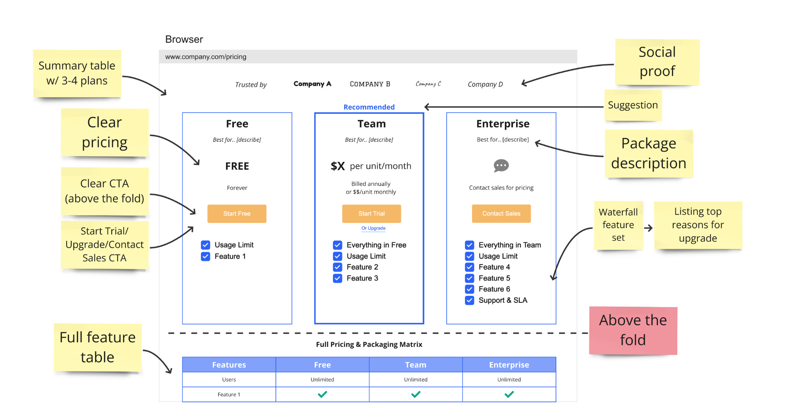
Task: Open the Or Upgrade link
Action: click(373, 228)
